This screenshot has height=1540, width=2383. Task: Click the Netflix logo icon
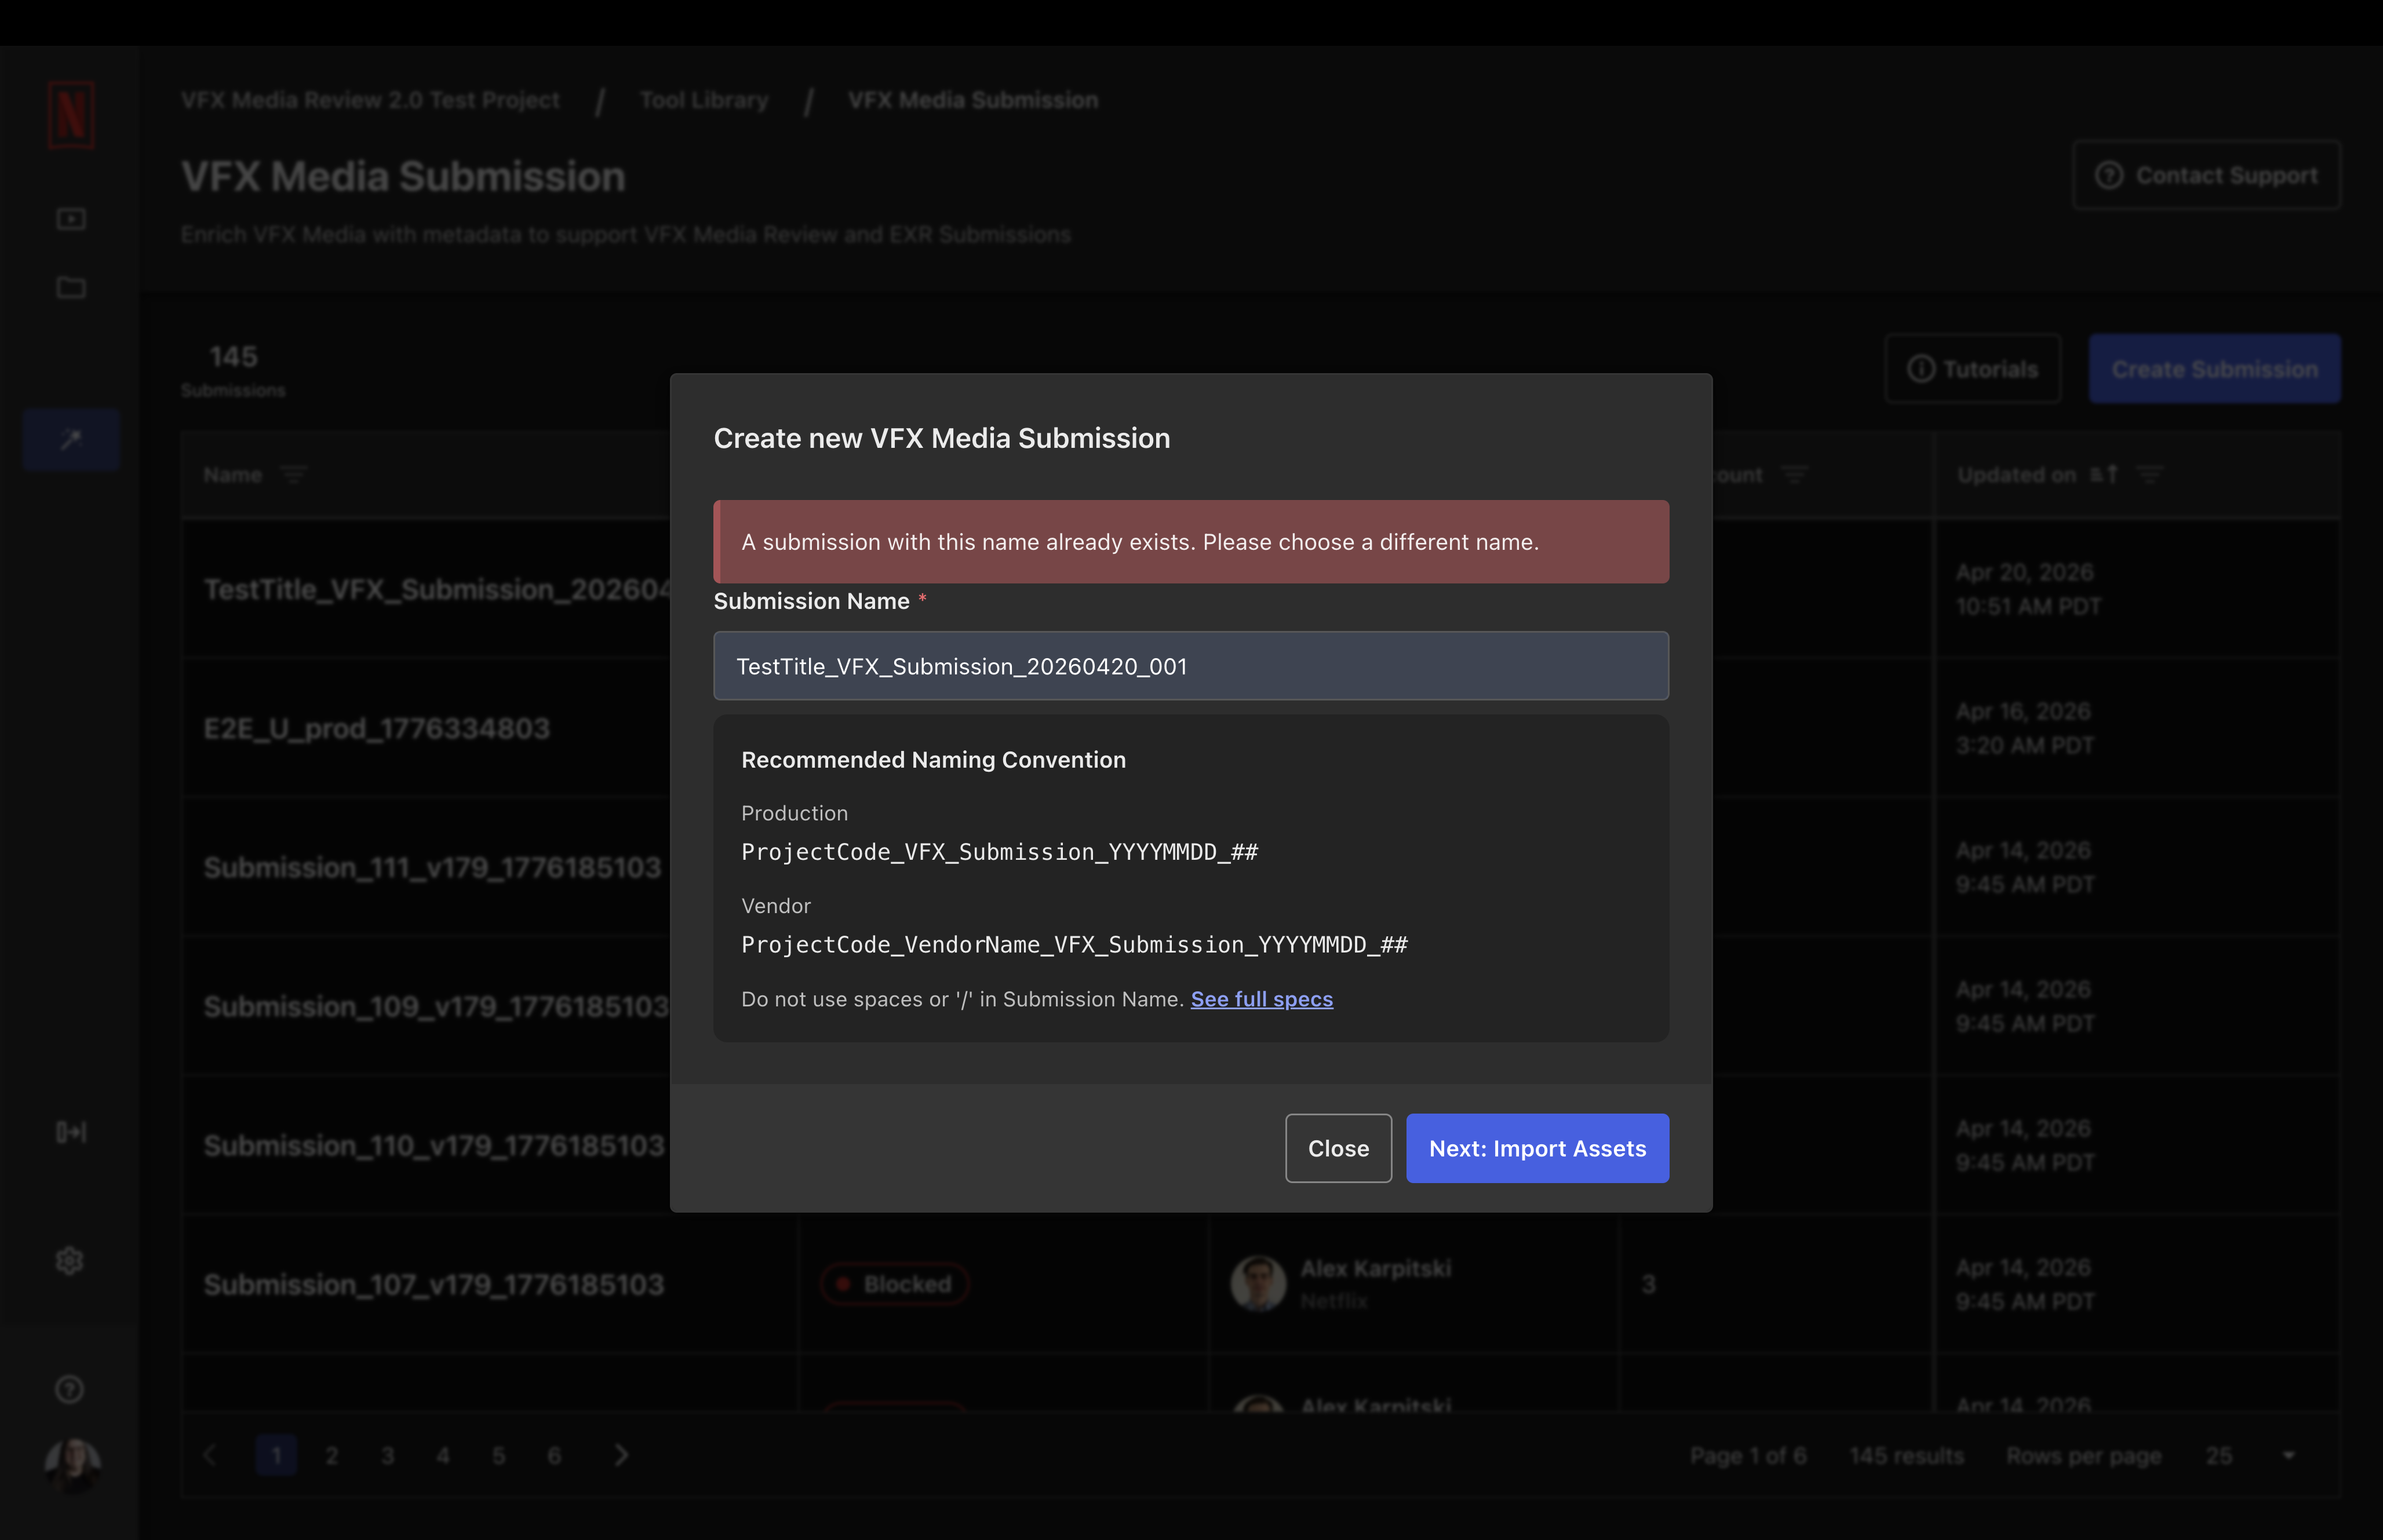pyautogui.click(x=71, y=115)
